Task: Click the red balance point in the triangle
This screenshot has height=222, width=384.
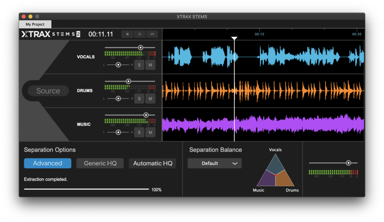Action: coord(276,175)
